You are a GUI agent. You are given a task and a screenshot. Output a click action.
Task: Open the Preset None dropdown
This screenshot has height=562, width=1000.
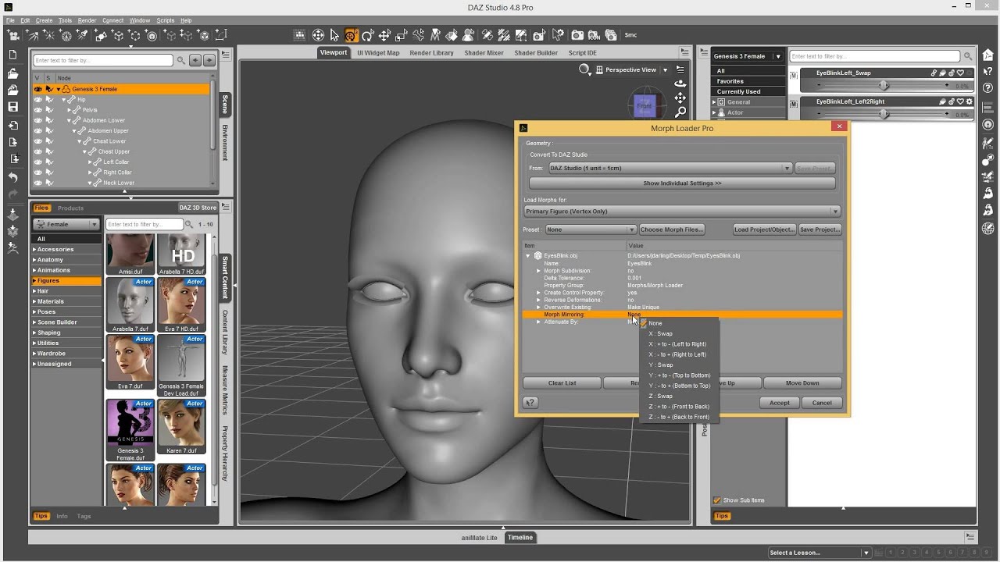pyautogui.click(x=591, y=229)
